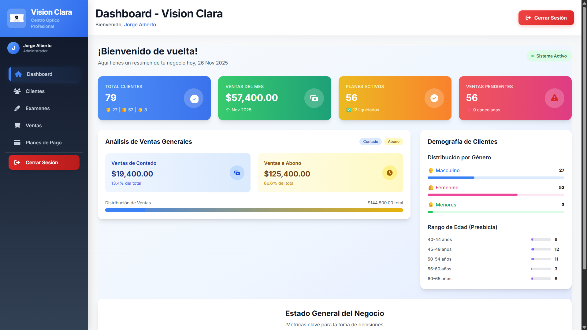The image size is (587, 330).
Task: Open Examenes via the pencil icon
Action: [18, 108]
